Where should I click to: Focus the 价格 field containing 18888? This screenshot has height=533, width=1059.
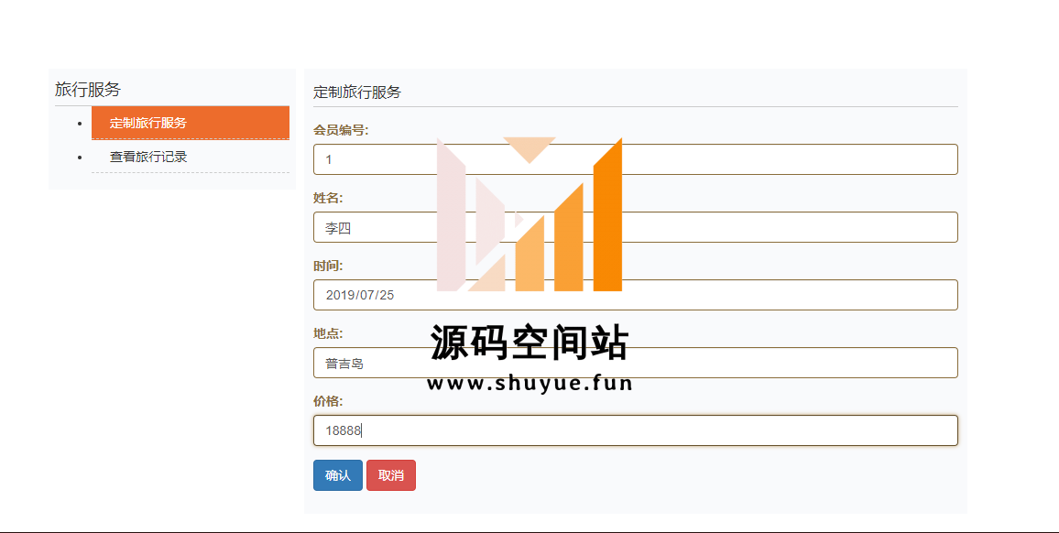(x=636, y=430)
